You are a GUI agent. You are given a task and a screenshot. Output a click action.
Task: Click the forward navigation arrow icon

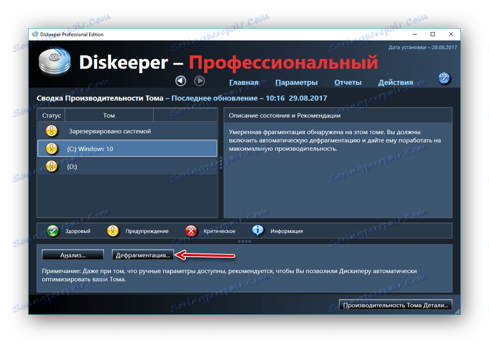(199, 81)
